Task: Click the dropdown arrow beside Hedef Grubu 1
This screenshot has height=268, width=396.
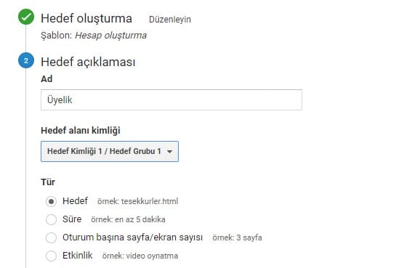Action: click(x=170, y=152)
